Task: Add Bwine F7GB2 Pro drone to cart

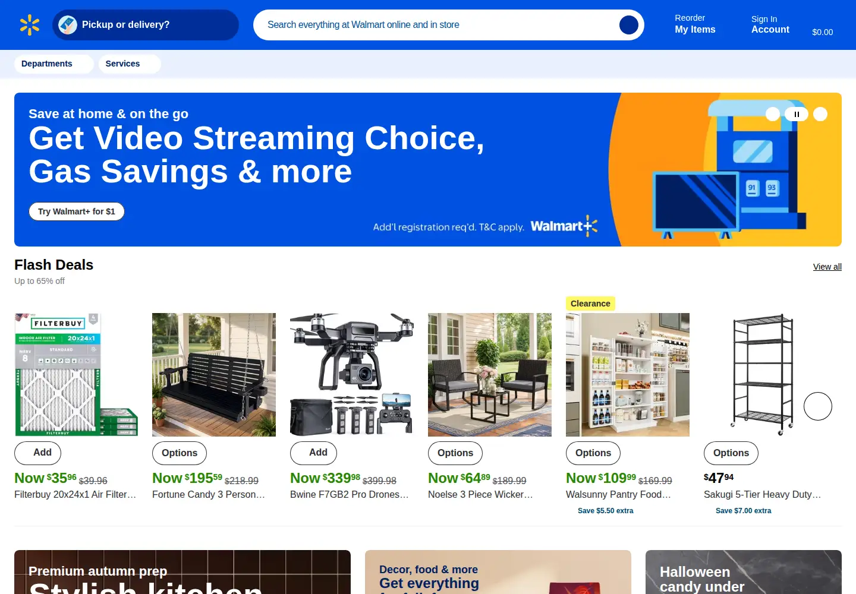Action: (313, 453)
